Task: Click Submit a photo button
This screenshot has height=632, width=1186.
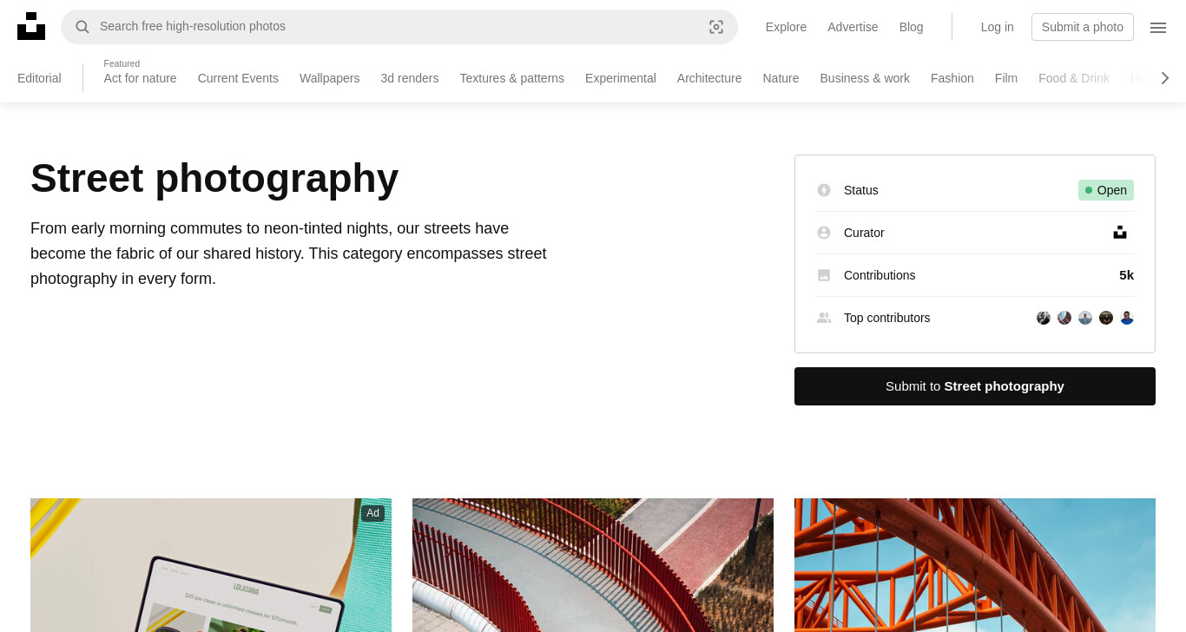Action: point(1083,27)
